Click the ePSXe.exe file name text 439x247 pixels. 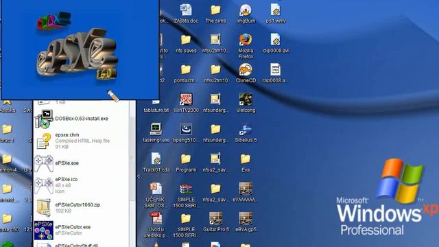click(67, 163)
